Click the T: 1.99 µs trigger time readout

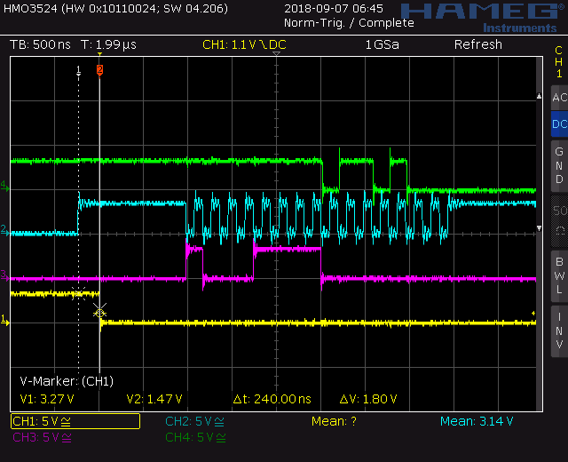[x=108, y=44]
